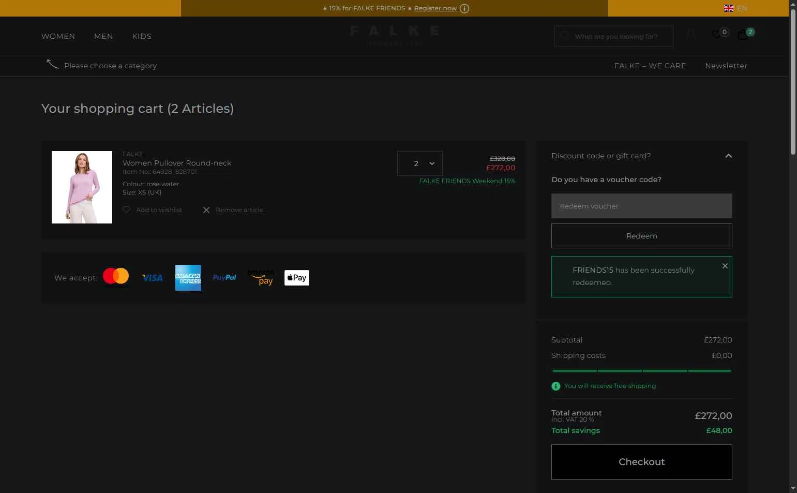
Task: Open the EN language selector
Action: point(742,8)
